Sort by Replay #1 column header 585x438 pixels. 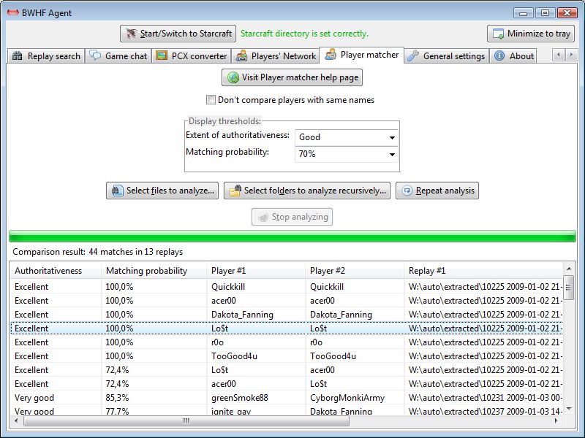coord(483,271)
